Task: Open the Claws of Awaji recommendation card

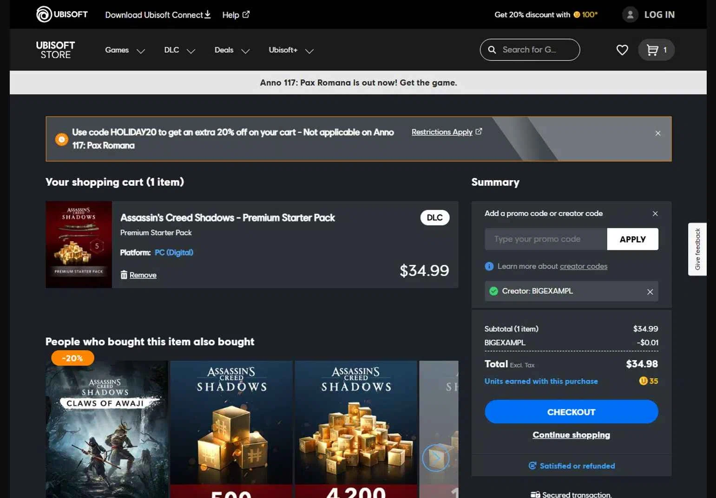Action: (x=107, y=429)
